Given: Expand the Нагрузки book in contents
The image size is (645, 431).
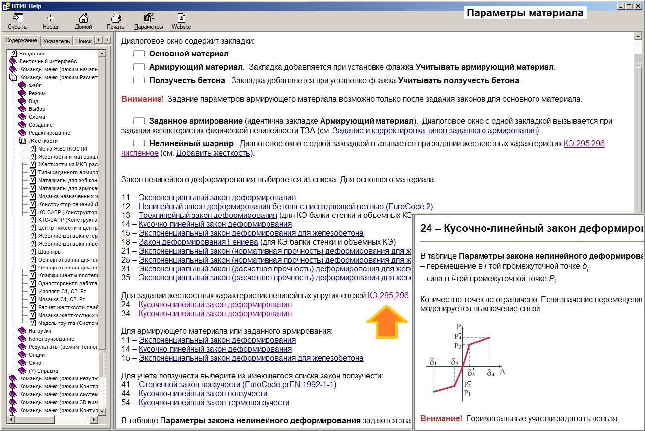Looking at the screenshot, I should pos(40,331).
